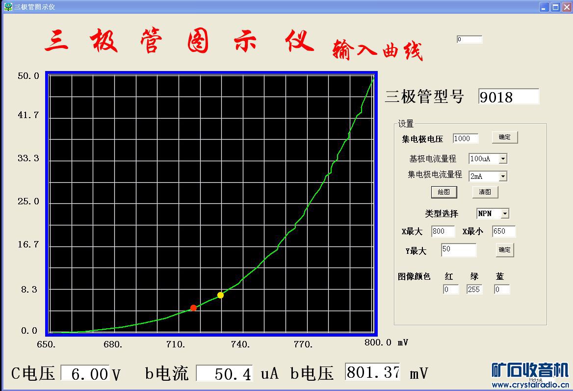
Task: Click the 绿 color value field showing 255
Action: point(474,290)
